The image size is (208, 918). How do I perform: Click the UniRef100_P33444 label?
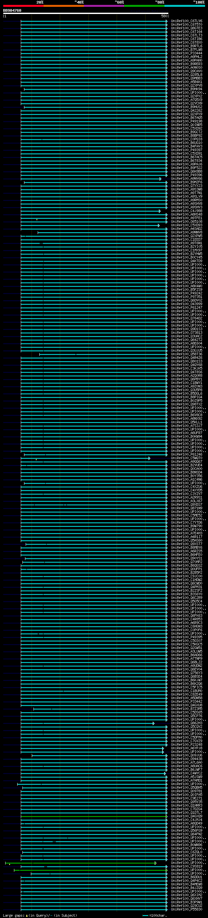click(186, 53)
